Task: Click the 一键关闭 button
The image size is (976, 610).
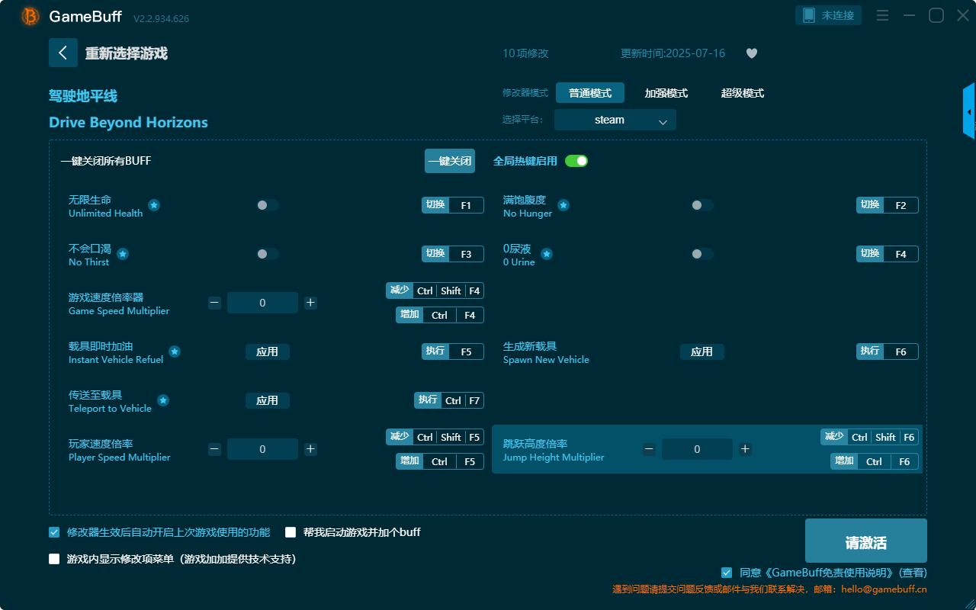Action: pyautogui.click(x=450, y=161)
